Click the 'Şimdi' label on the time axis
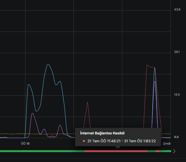186x162 pixels. (x=167, y=144)
